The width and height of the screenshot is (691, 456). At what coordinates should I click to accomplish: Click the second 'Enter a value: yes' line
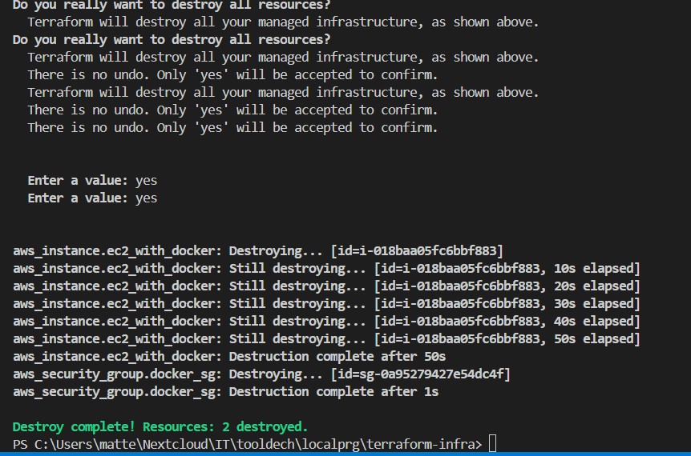(92, 198)
